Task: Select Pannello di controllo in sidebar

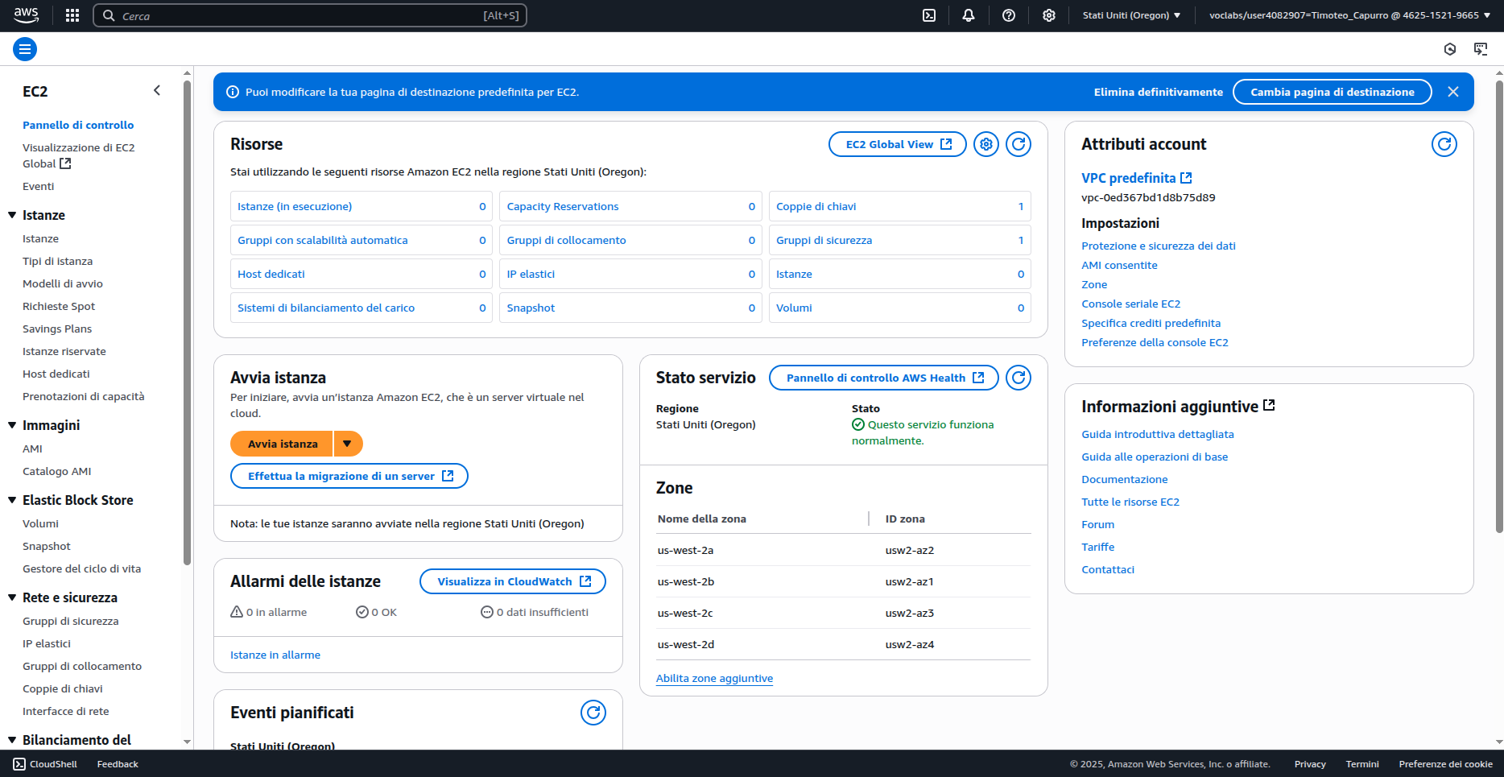Action: 78,125
